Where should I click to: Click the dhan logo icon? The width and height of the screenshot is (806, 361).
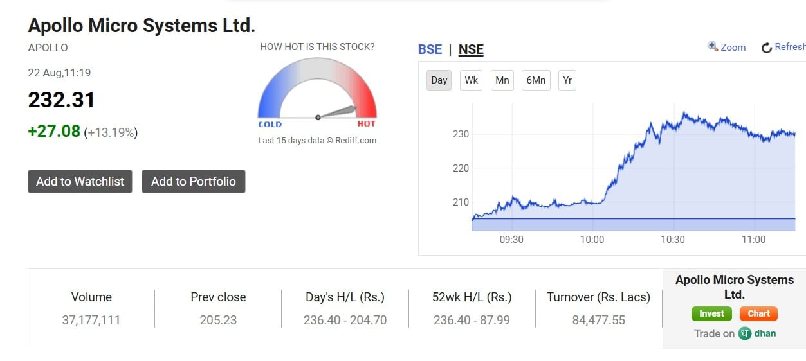pos(745,333)
